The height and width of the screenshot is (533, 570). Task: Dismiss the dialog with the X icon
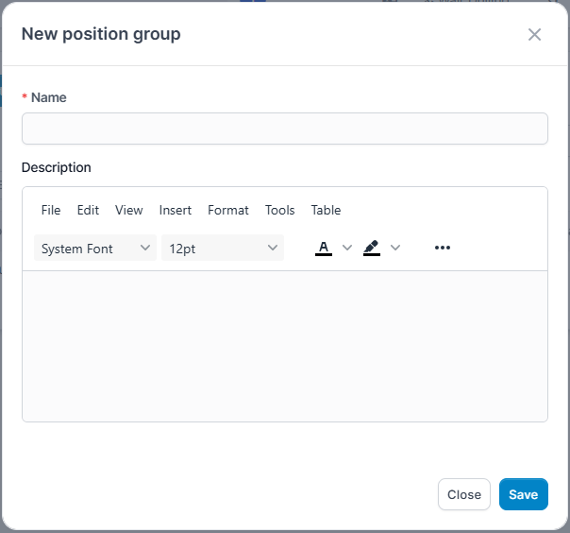click(x=534, y=35)
